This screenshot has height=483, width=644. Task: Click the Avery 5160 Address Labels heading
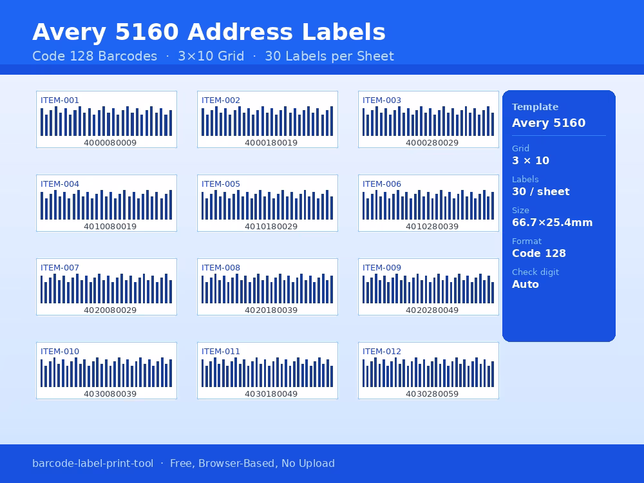209,32
